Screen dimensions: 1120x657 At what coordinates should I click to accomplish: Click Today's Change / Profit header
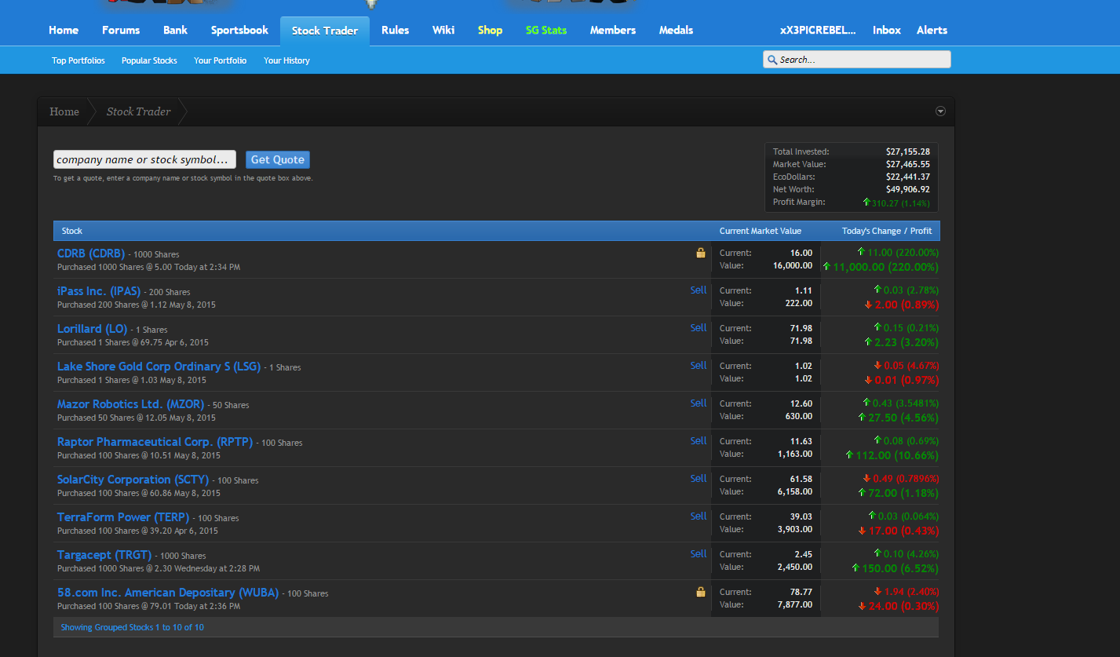(x=887, y=231)
